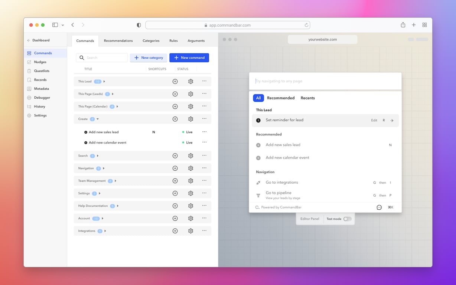Open more options for This Lead category
This screenshot has width=456, height=285.
pyautogui.click(x=204, y=81)
